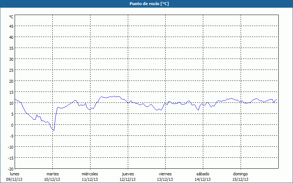This screenshot has height=183, width=293.
Task: Click the °C unit label on the y-axis
Action: pos(11,17)
